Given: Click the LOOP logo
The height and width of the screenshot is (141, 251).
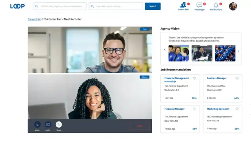Looking at the screenshot, I should [x=17, y=6].
